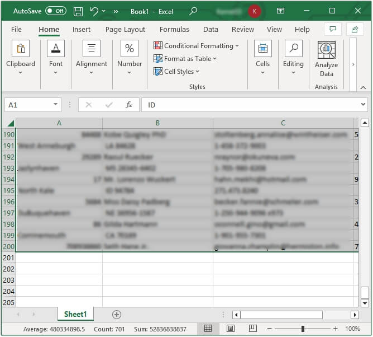Expand the Quick Access toolbar overflow chevrons

[x=116, y=11]
